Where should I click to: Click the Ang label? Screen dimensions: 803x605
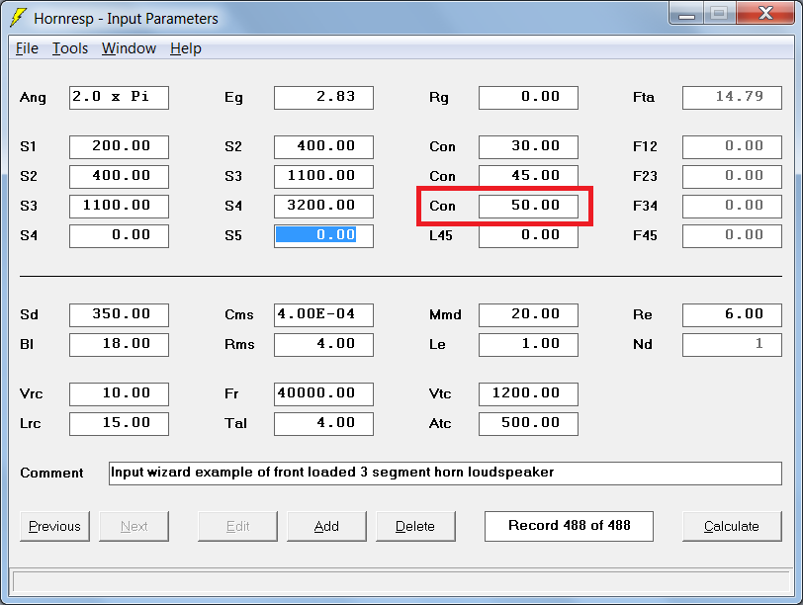pos(33,98)
